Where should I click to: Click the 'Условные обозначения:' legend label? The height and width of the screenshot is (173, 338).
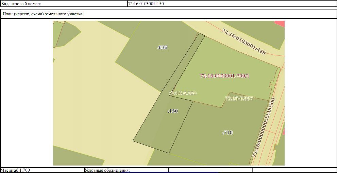pyautogui.click(x=107, y=170)
